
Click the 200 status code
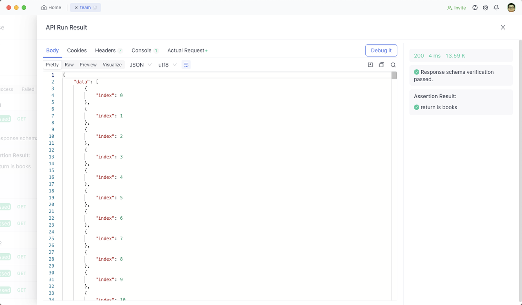coord(419,55)
